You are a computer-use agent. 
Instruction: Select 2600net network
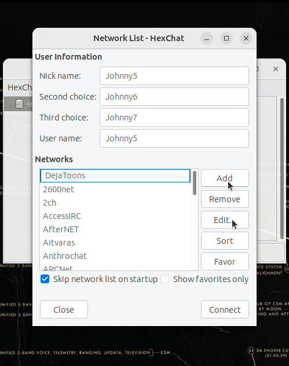115,189
